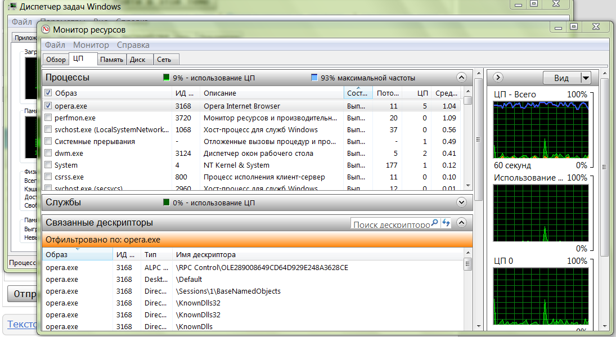Collapse the Процессы section
Image resolution: width=616 pixels, height=337 pixels.
[462, 78]
